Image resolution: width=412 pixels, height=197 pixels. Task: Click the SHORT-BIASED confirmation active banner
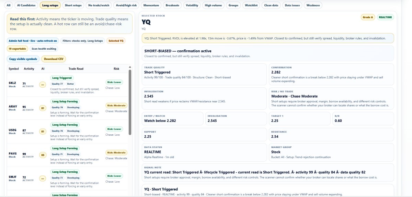pyautogui.click(x=268, y=53)
